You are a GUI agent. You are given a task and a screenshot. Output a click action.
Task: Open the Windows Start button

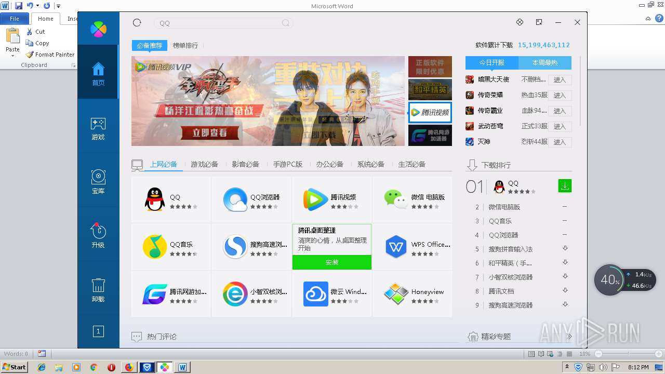click(x=15, y=367)
